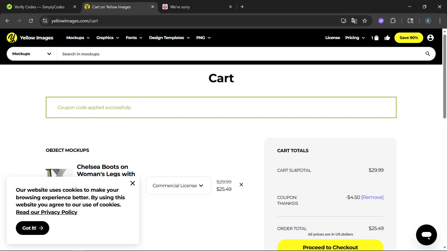Screen dimensions: 447x251
Task: Close the Cart on Yellow Images tab
Action: [153, 7]
